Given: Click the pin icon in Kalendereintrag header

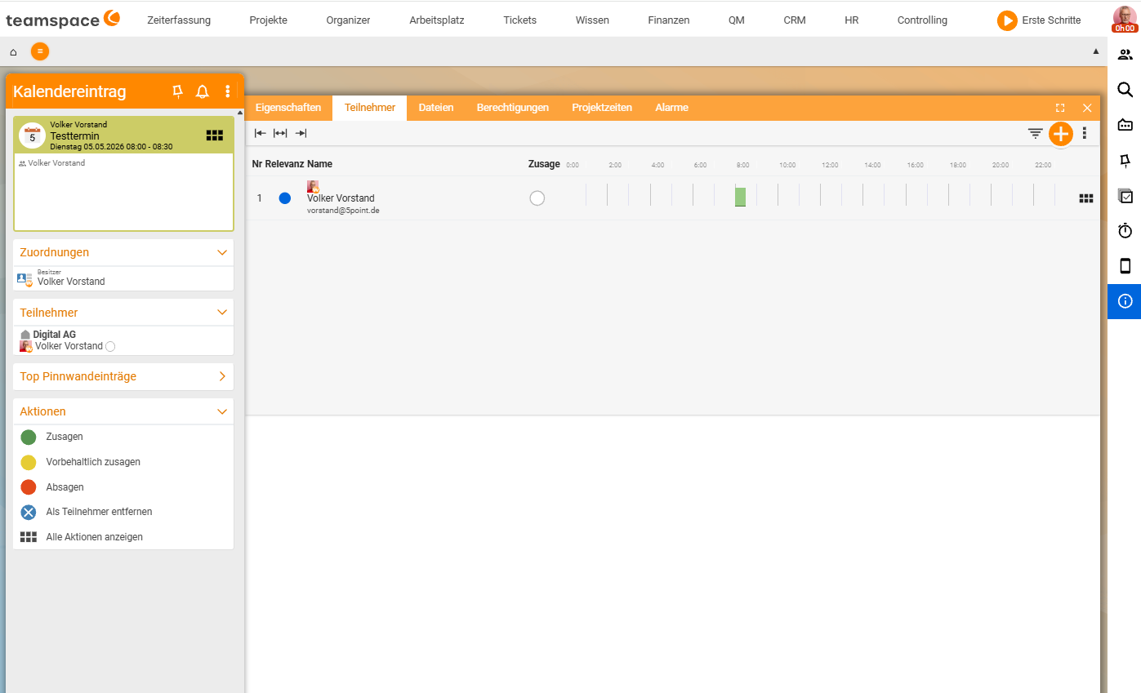Looking at the screenshot, I should 177,91.
